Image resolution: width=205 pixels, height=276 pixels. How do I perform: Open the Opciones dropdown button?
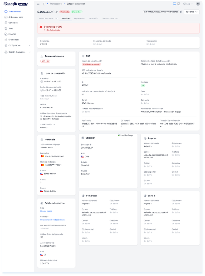191,12
